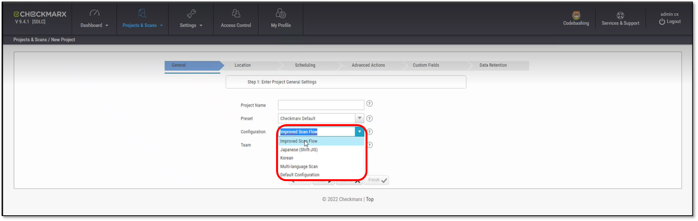The image size is (698, 221).
Task: Click the My Profile link
Action: (x=281, y=25)
